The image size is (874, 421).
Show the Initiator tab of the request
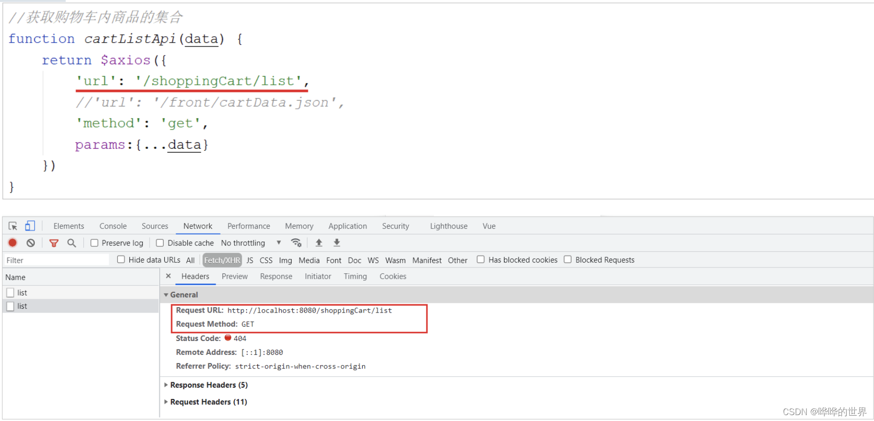[x=318, y=276]
